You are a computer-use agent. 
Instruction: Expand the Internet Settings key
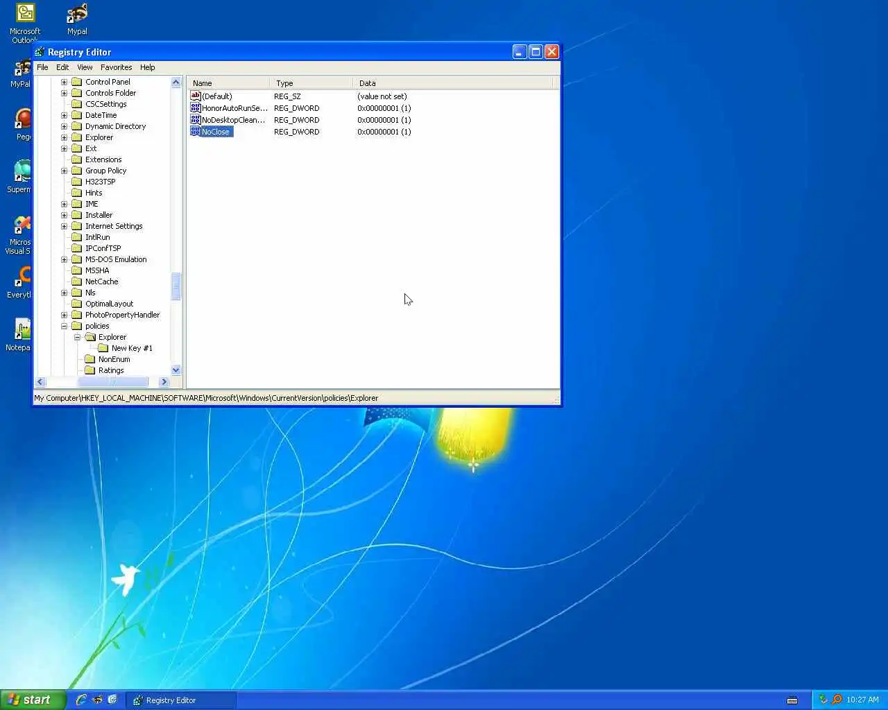[x=64, y=226]
